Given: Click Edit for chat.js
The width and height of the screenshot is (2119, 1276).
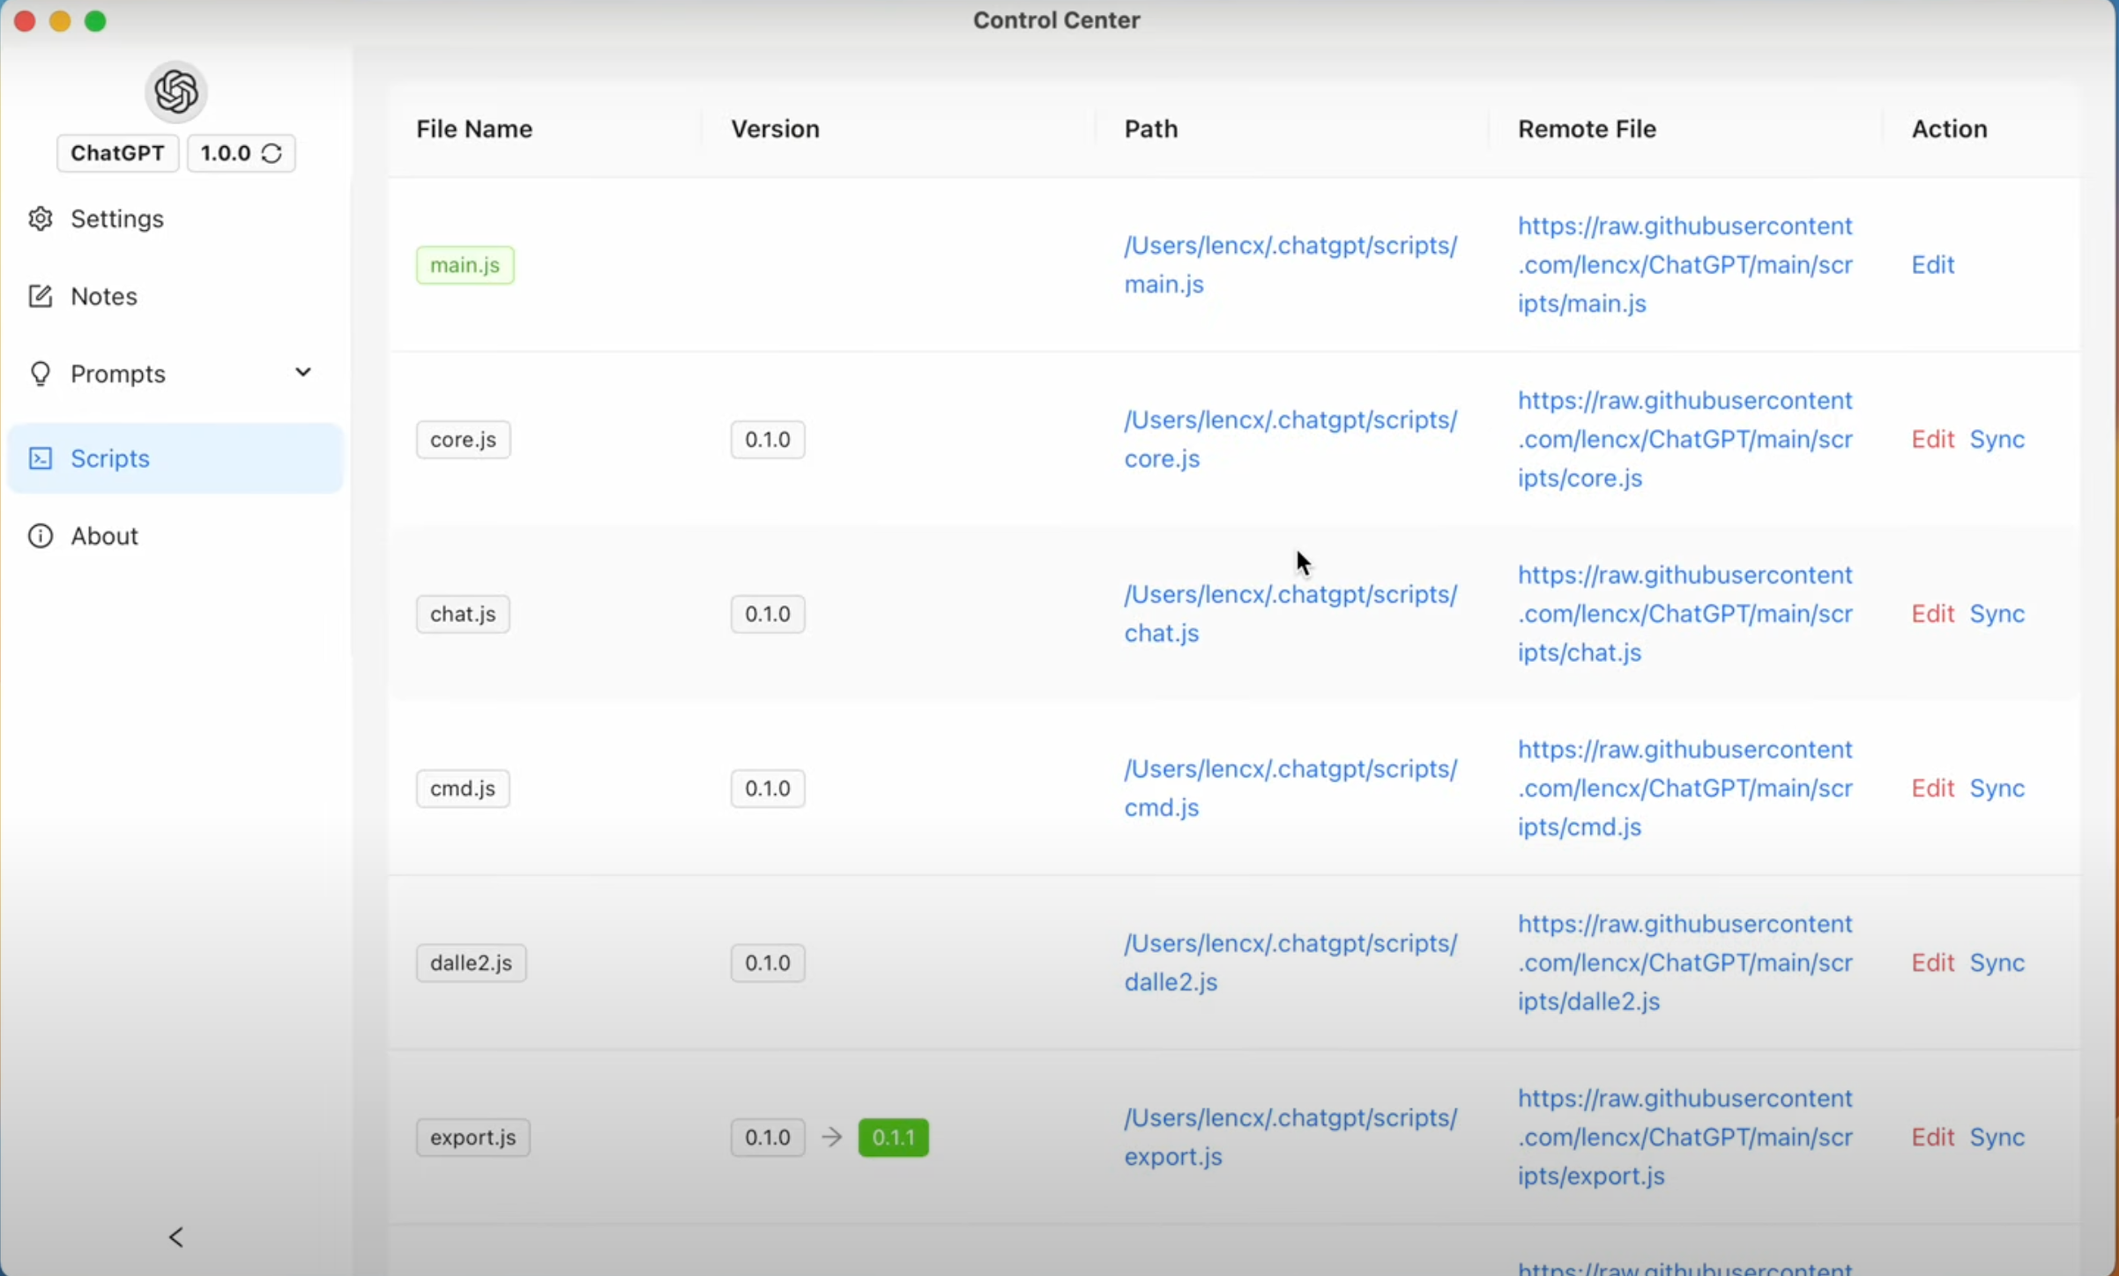Looking at the screenshot, I should (x=1932, y=613).
